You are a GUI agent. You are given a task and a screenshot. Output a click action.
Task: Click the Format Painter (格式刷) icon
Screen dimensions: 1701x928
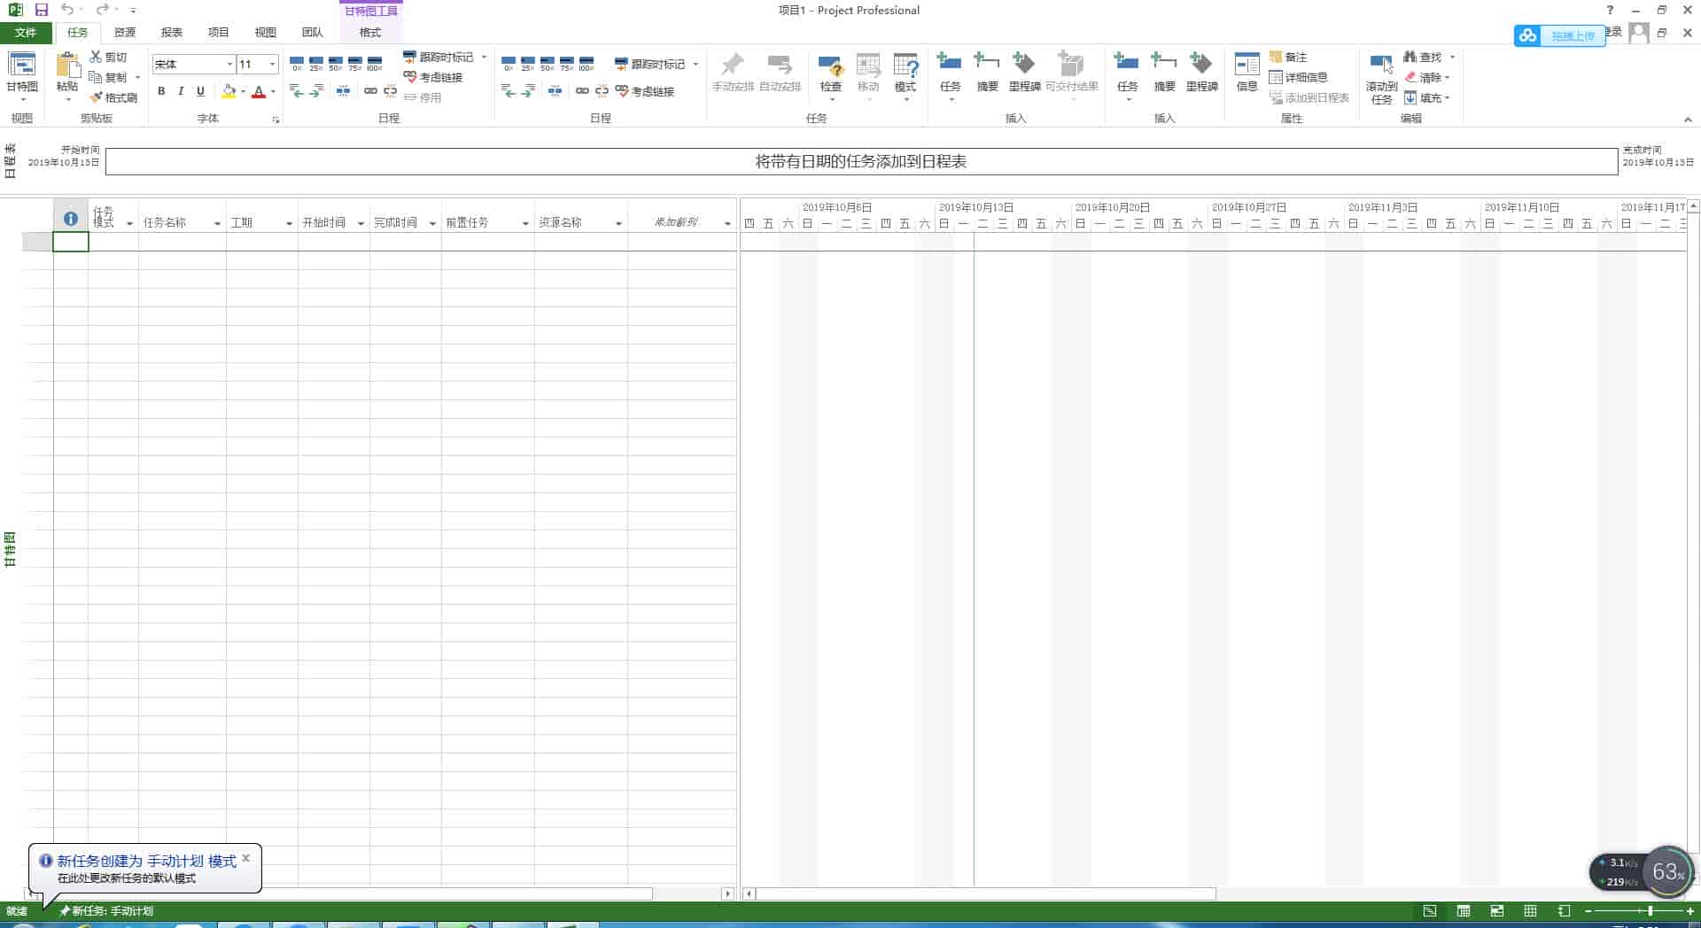point(97,97)
